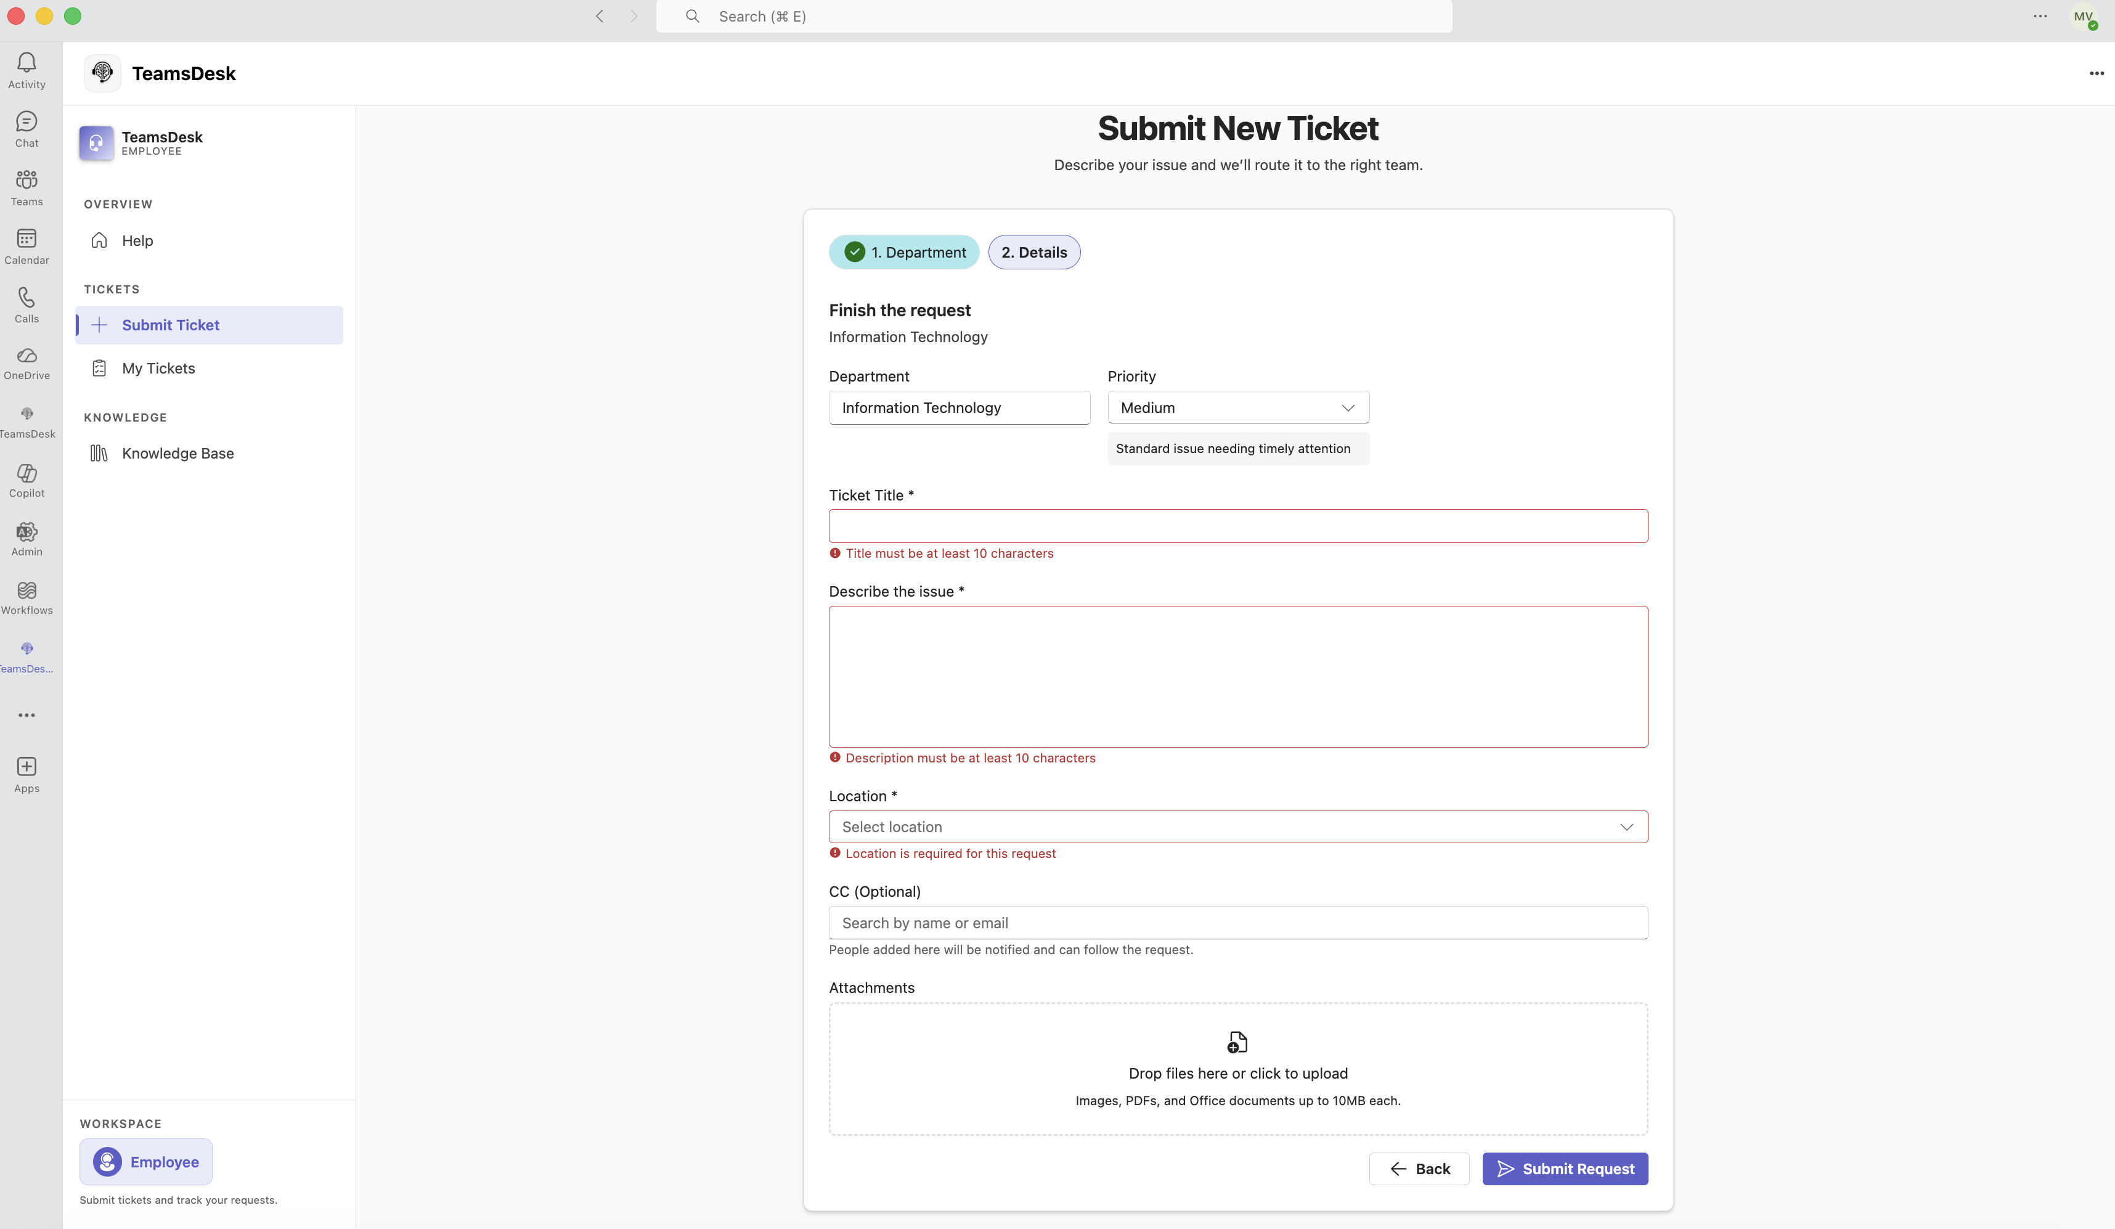The image size is (2115, 1229).
Task: Open the Activity bell icon
Action: coord(27,62)
